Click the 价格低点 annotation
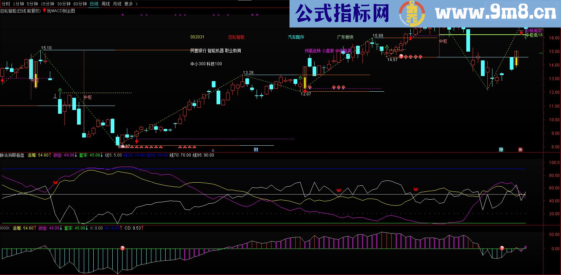561x275 pixels. pyautogui.click(x=534, y=31)
